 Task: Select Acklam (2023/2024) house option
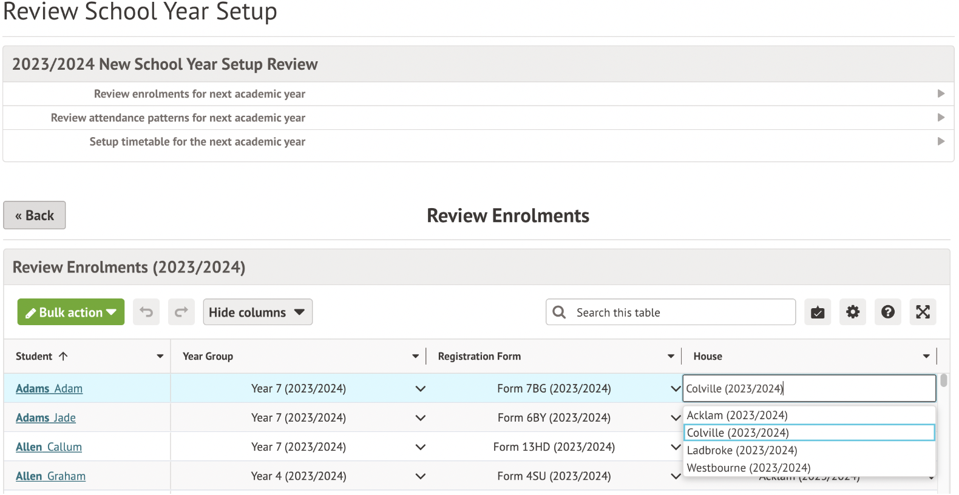(809, 415)
